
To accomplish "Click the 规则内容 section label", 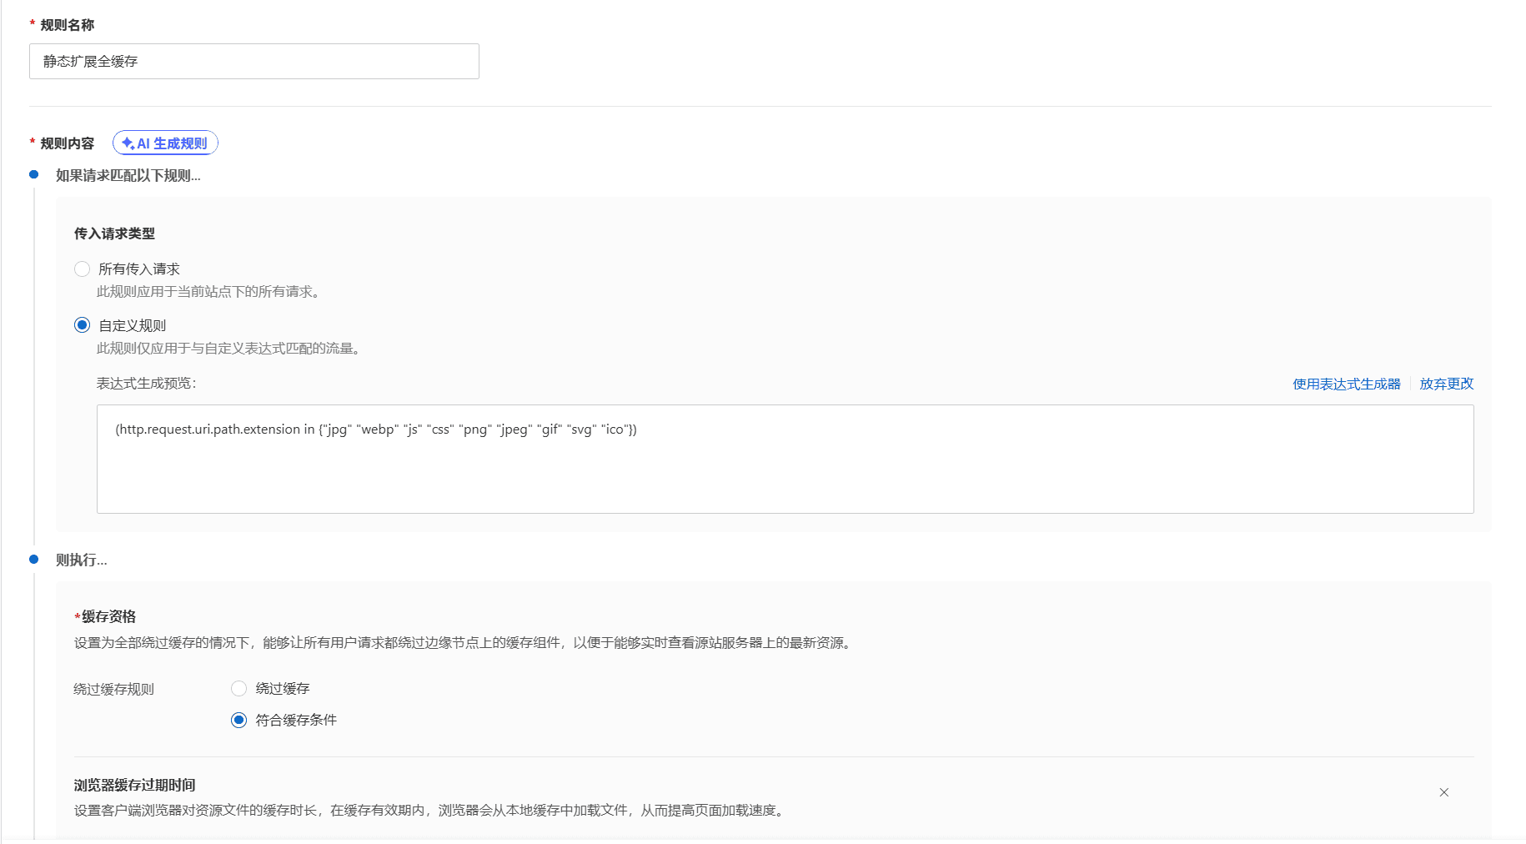I will pyautogui.click(x=67, y=143).
